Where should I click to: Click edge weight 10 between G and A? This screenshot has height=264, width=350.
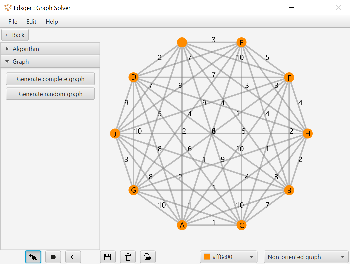(162, 205)
